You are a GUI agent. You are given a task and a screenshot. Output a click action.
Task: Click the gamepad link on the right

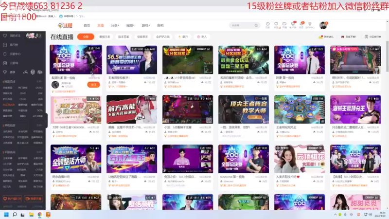tap(349, 37)
